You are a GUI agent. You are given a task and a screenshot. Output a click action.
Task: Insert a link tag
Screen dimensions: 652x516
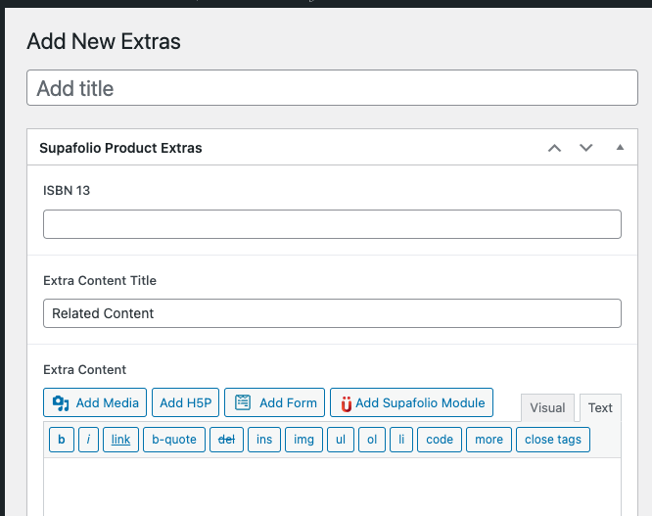pyautogui.click(x=120, y=440)
